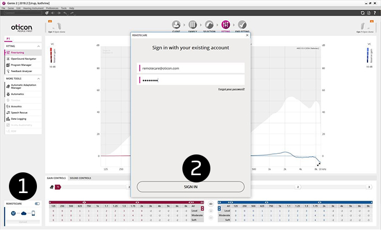The image size is (381, 230).
Task: Open Data Logging
Action: coord(23,119)
